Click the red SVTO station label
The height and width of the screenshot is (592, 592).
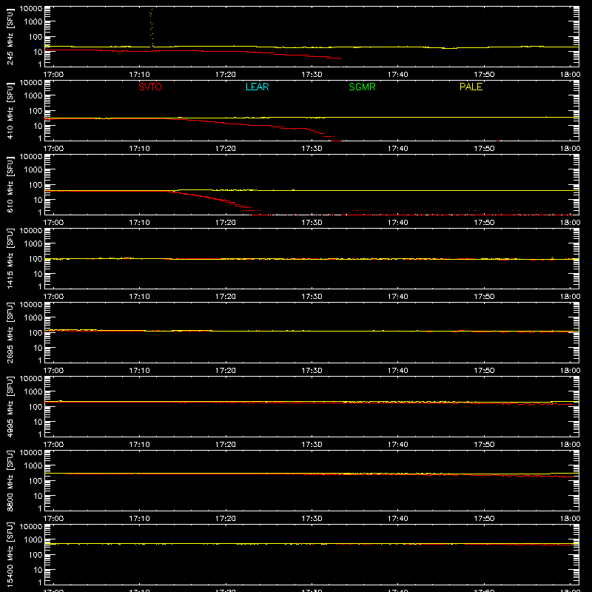click(x=150, y=87)
